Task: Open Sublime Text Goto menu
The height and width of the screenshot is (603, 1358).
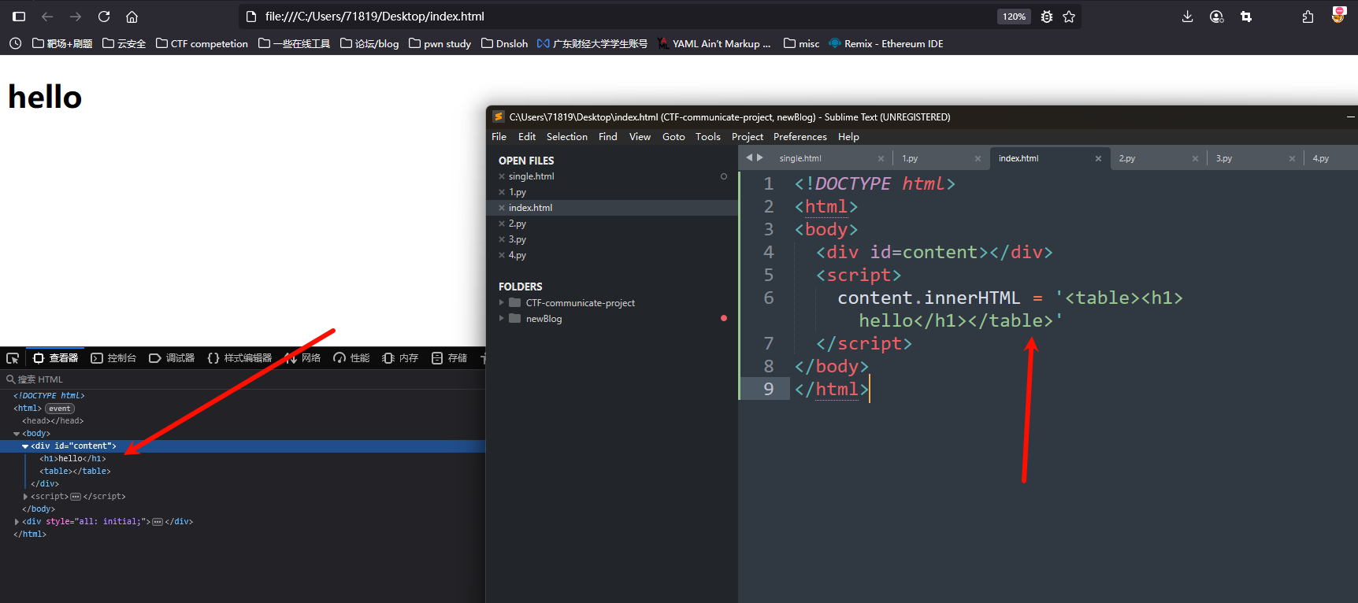Action: pos(673,137)
